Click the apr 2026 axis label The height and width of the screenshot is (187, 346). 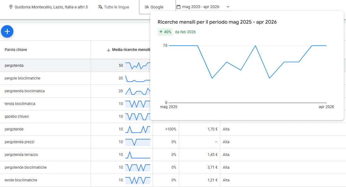[x=326, y=107]
